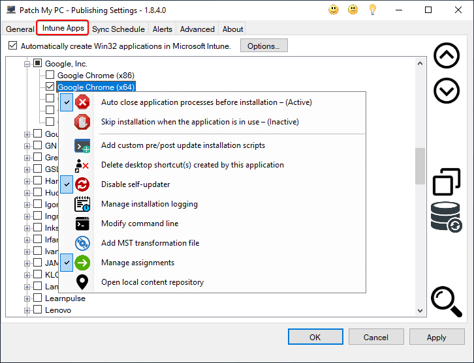Expand the GN tree node
The width and height of the screenshot is (474, 363).
click(x=27, y=147)
